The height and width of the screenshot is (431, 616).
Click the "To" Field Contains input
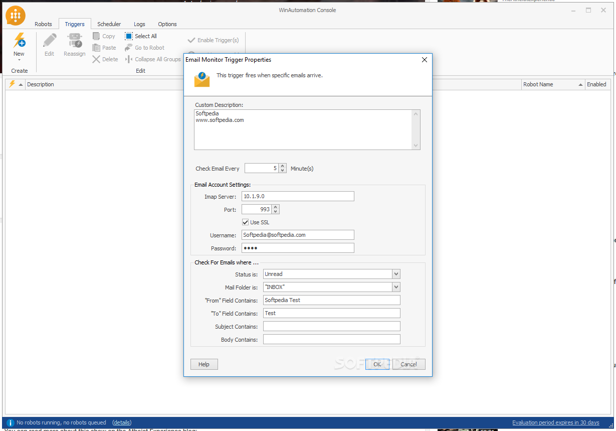coord(332,313)
